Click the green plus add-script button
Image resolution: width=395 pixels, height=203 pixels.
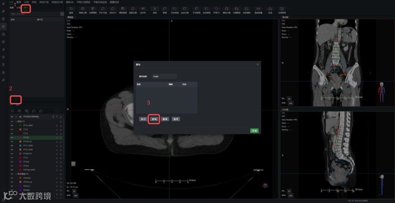(x=16, y=100)
